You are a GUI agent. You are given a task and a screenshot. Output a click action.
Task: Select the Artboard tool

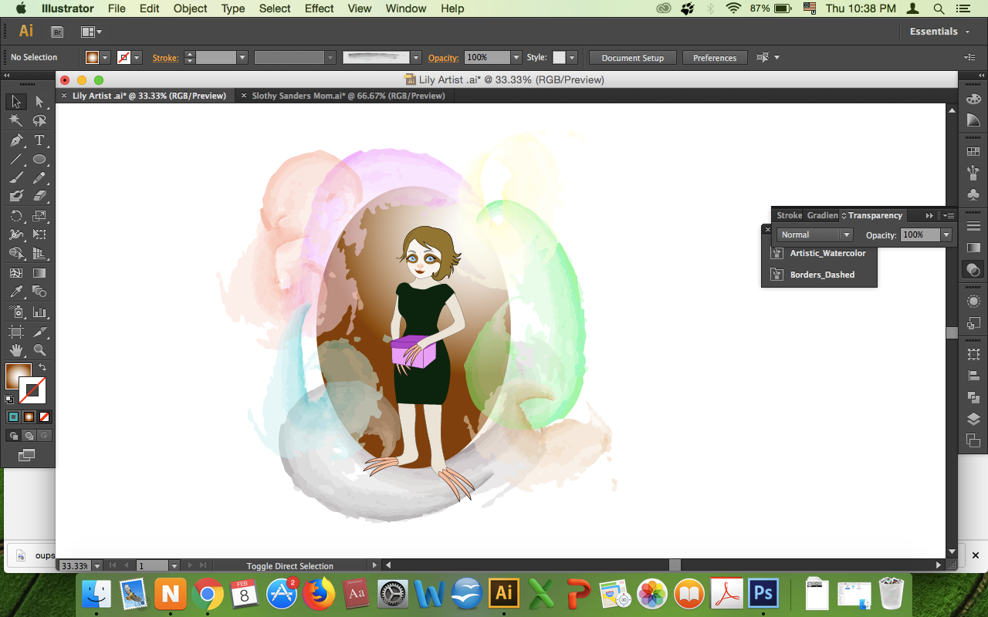pyautogui.click(x=15, y=332)
